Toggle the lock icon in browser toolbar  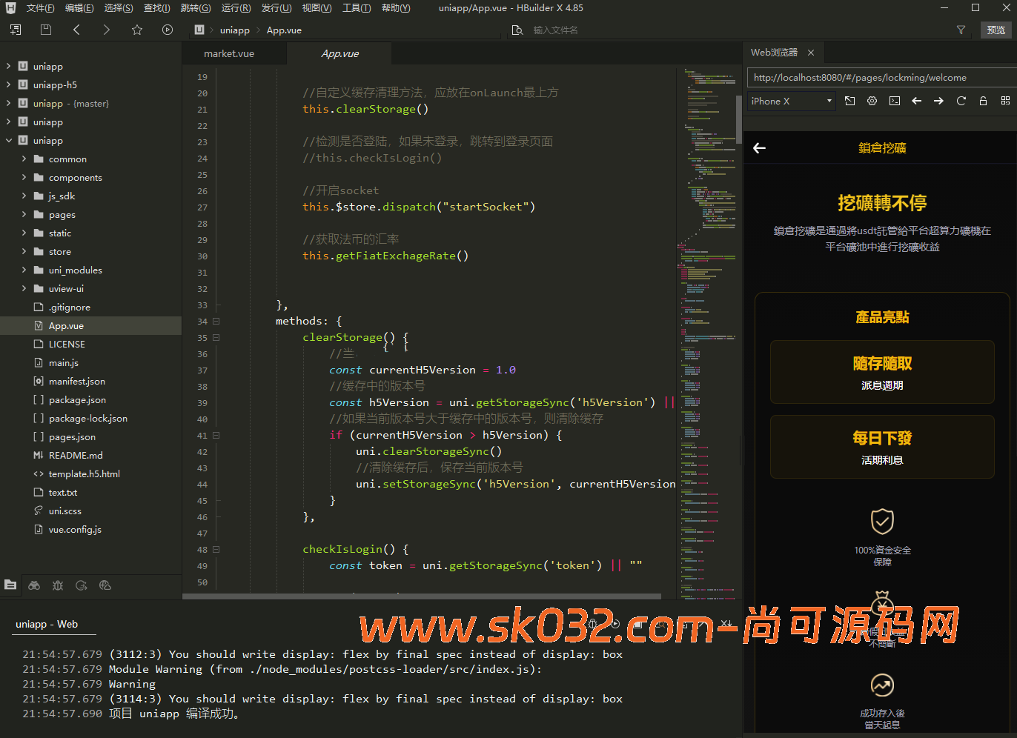click(983, 101)
